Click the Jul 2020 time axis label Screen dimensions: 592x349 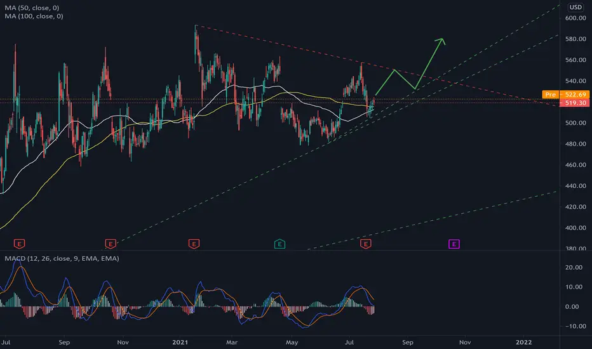(x=6, y=342)
